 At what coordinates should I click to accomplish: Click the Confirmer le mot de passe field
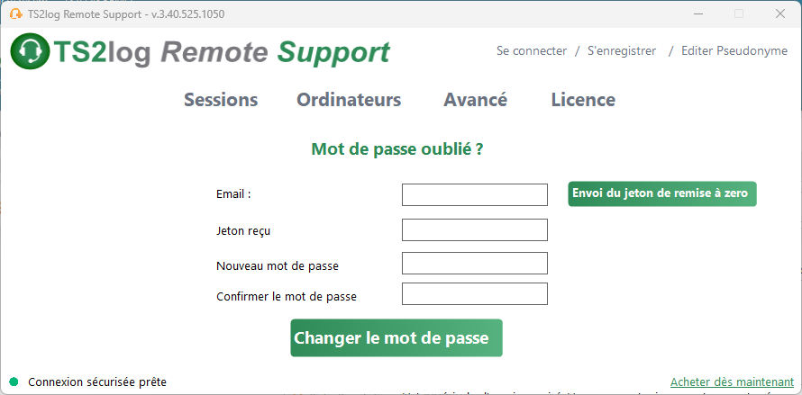(x=475, y=294)
